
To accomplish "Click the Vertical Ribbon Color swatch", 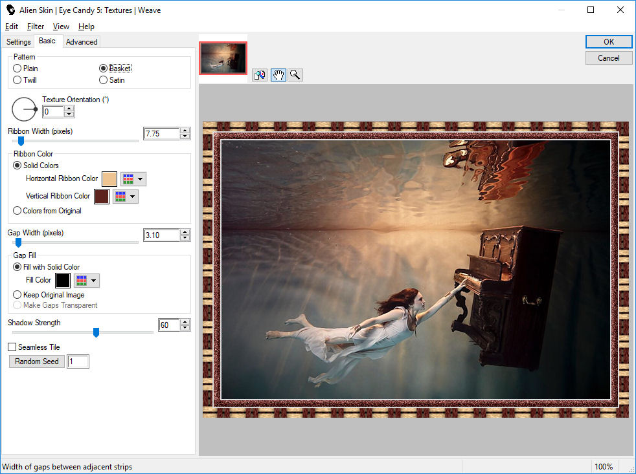I will [x=102, y=197].
